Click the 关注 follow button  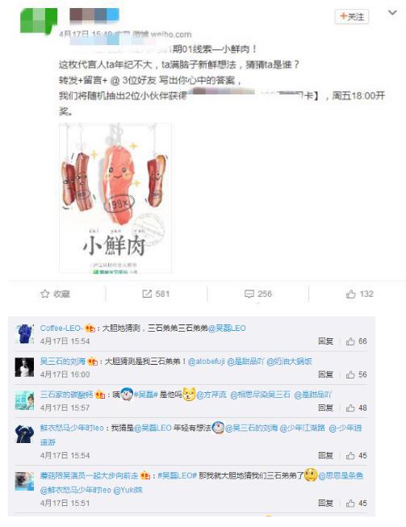[352, 16]
